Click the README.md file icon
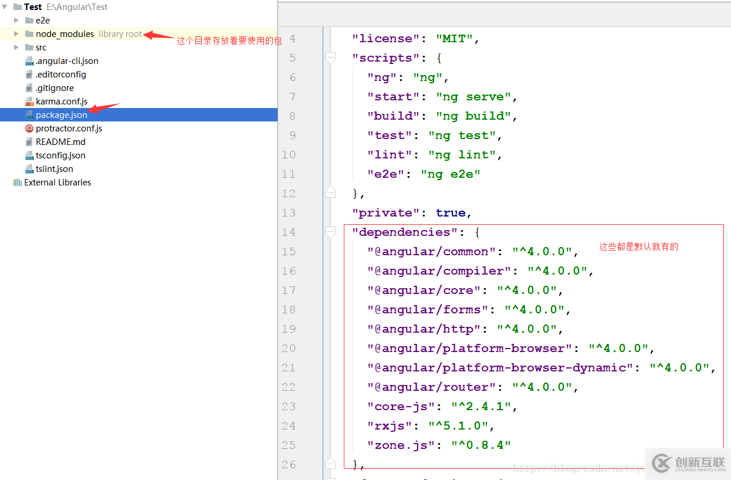Viewport: 731px width, 480px height. tap(29, 142)
